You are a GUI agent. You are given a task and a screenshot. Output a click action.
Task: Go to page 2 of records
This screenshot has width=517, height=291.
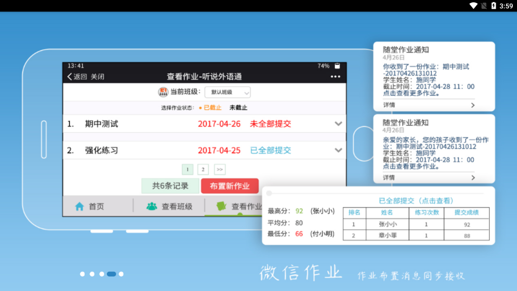pos(203,170)
